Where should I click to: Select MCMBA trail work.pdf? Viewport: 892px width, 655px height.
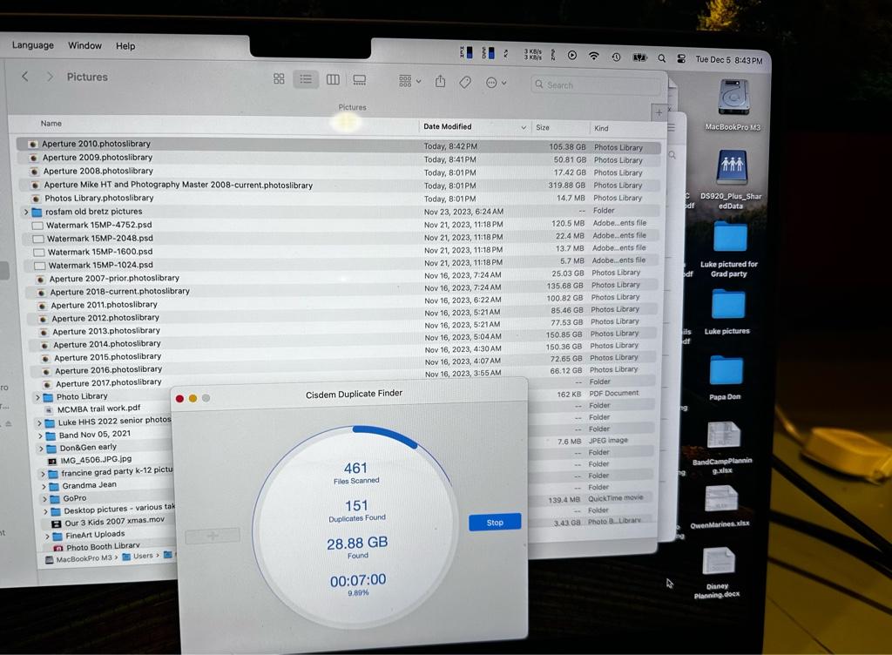pyautogui.click(x=98, y=409)
